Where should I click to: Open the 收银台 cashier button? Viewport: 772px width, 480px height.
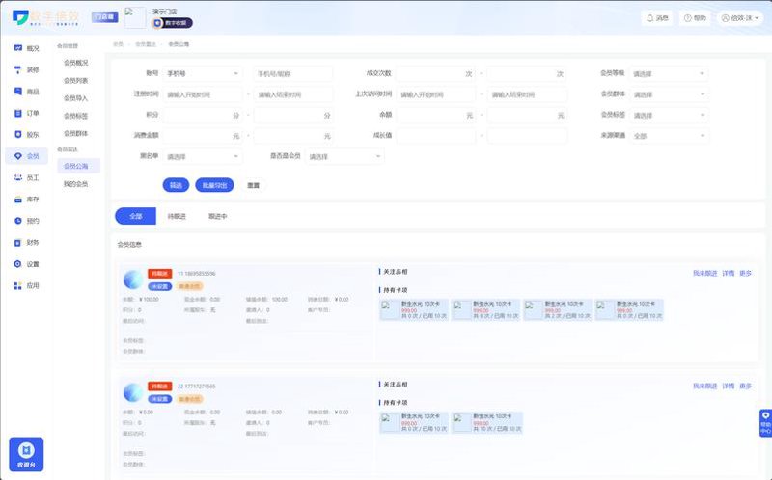click(26, 454)
